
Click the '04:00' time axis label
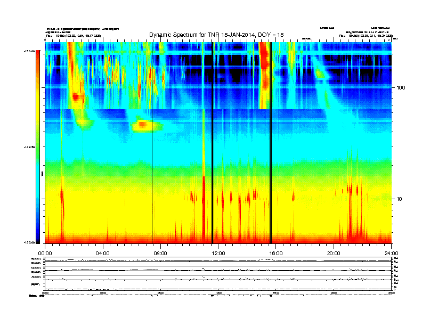103,254
